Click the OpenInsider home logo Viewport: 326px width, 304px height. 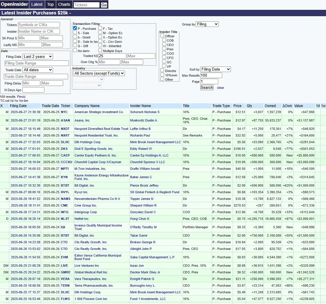[x=14, y=4]
